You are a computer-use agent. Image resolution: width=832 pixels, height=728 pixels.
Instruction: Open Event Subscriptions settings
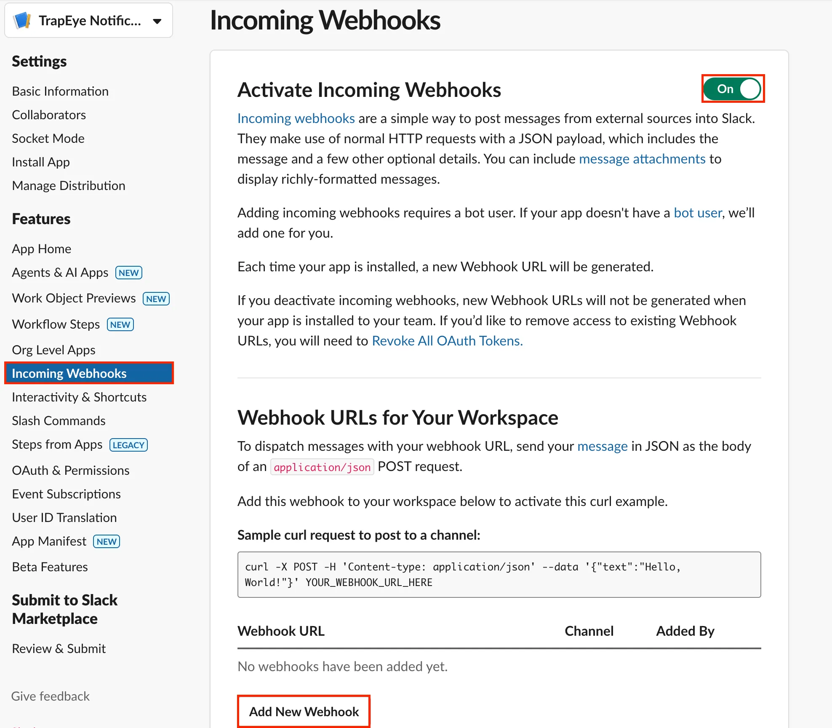66,494
